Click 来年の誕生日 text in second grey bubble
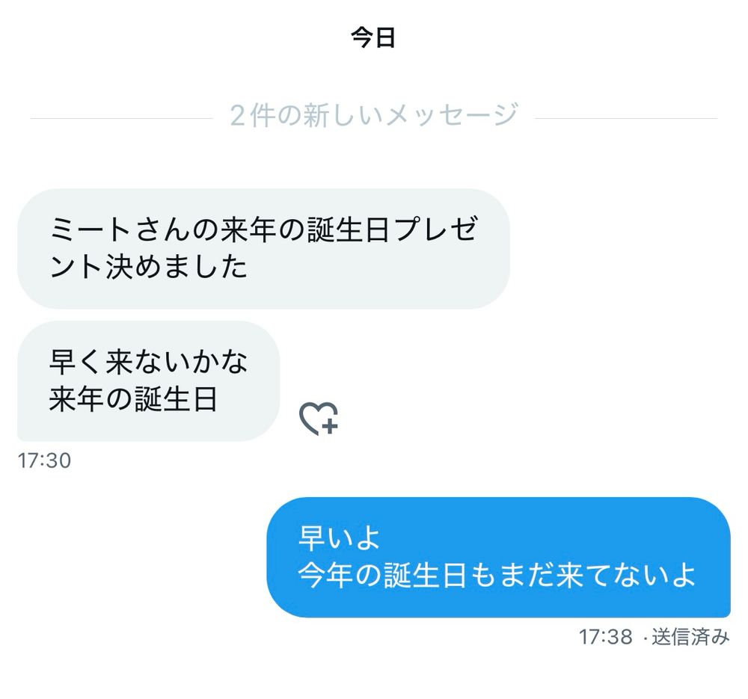748x699 pixels. tap(134, 399)
